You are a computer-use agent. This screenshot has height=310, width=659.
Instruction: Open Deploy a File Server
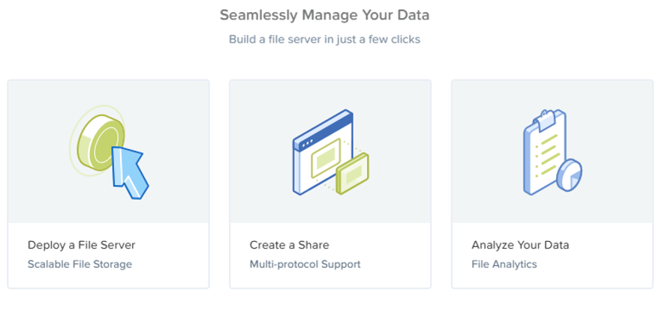point(82,245)
